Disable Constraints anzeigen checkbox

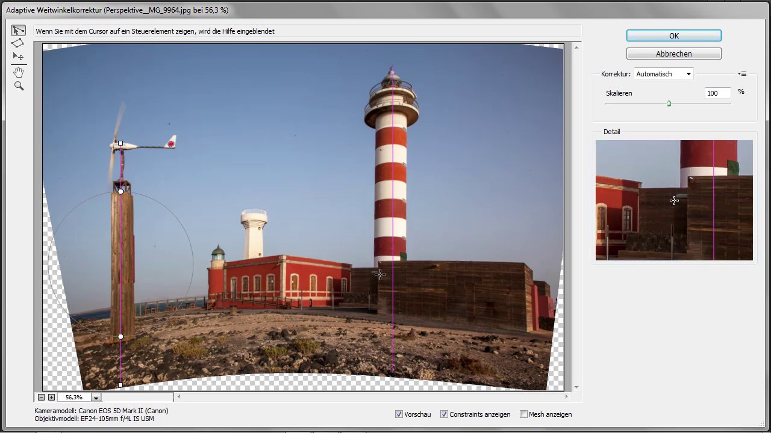pyautogui.click(x=444, y=414)
